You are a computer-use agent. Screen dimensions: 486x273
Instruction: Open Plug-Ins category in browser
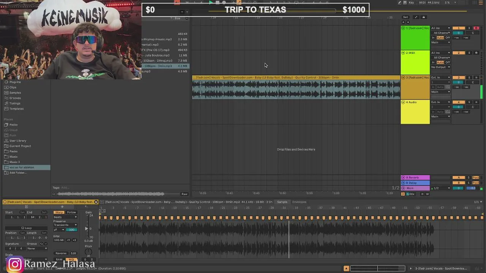tap(15, 82)
